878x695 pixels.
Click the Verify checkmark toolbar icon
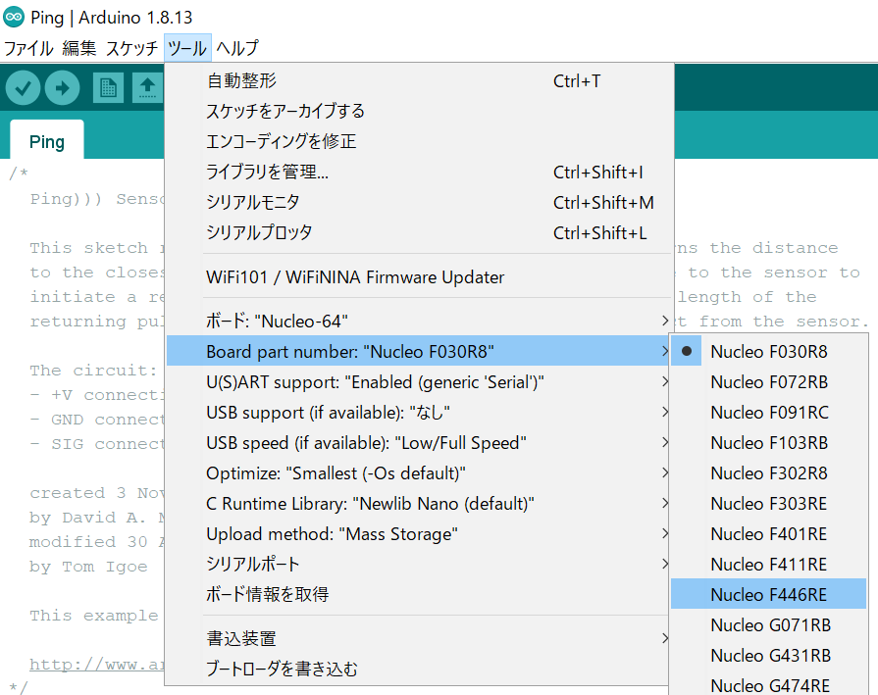[x=23, y=88]
